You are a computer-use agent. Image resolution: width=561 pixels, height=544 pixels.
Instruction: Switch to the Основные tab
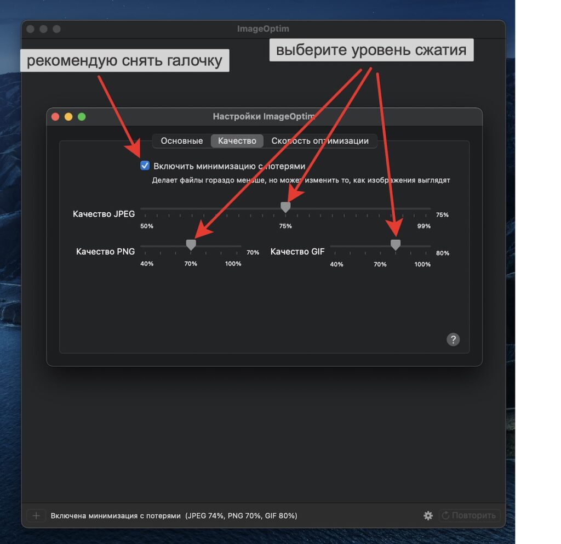coord(182,141)
